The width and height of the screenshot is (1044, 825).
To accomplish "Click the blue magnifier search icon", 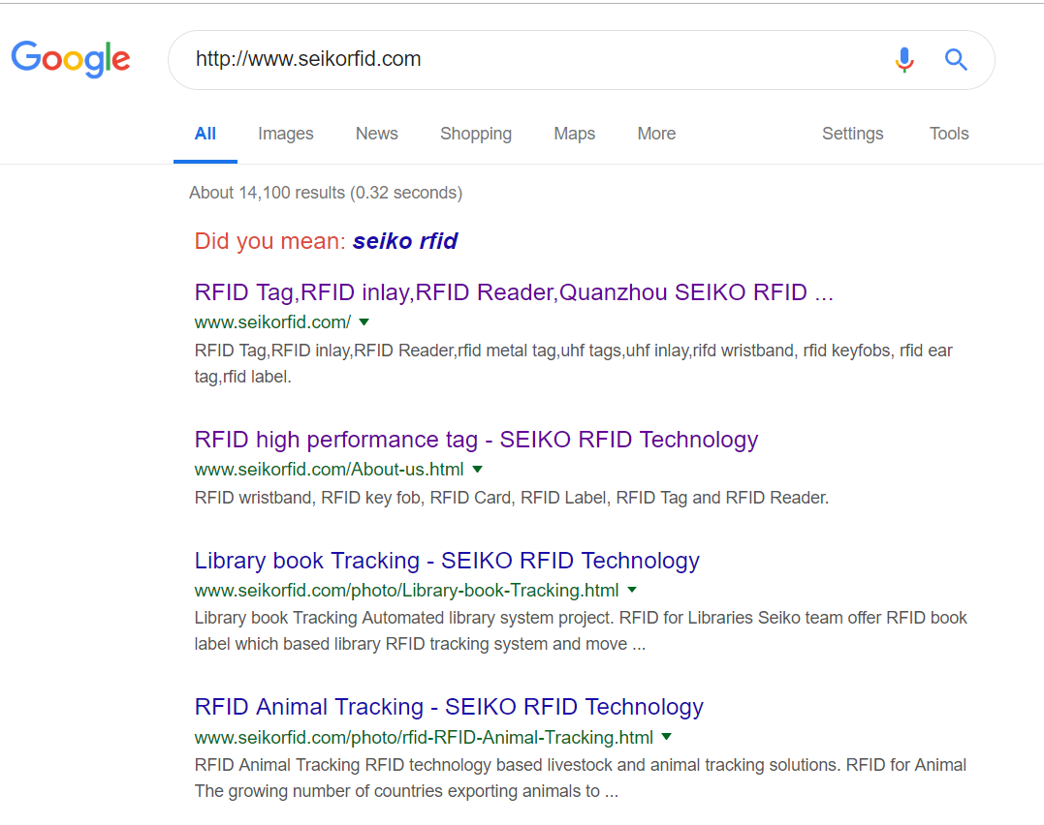I will pos(956,60).
